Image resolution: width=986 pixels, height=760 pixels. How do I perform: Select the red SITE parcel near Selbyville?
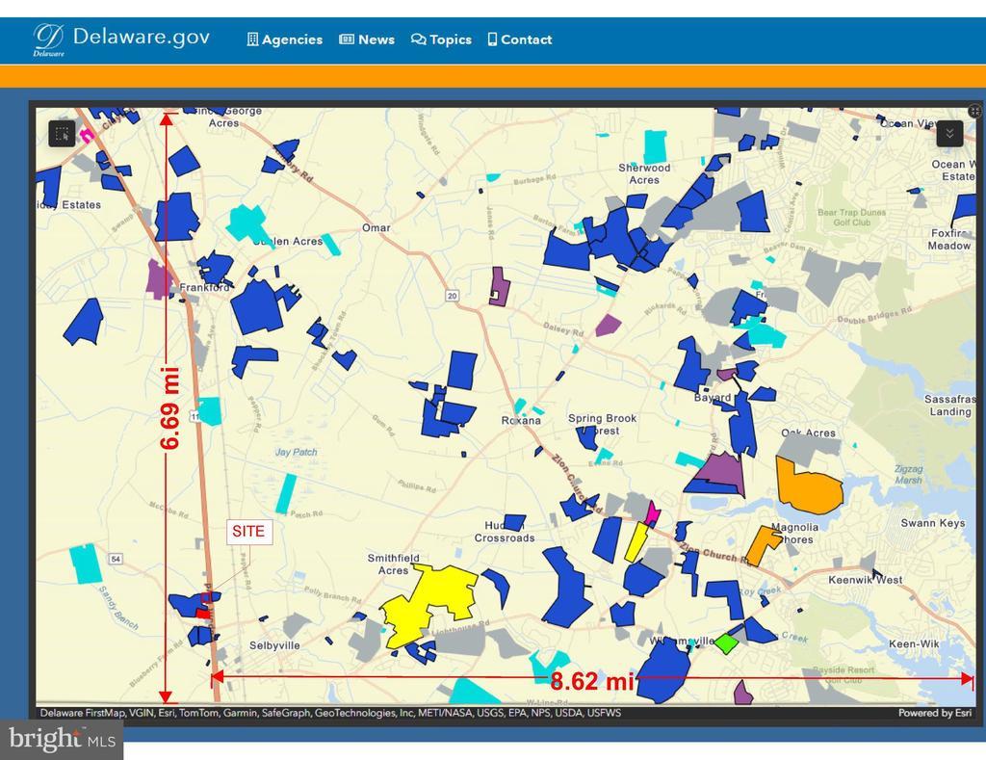203,612
